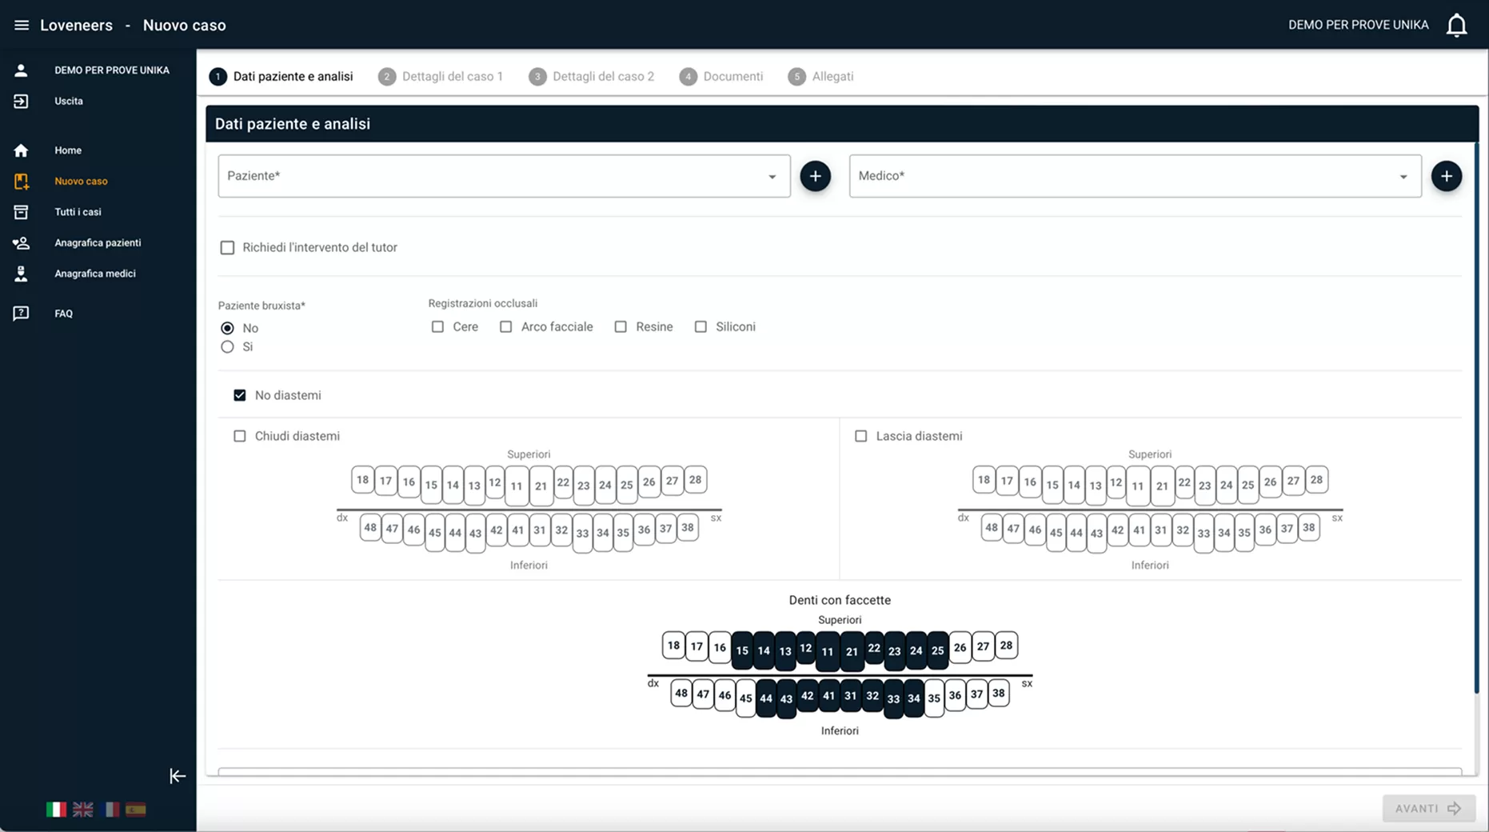Viewport: 1489px width, 832px height.
Task: Select the Spanish flag language icon
Action: coord(136,810)
